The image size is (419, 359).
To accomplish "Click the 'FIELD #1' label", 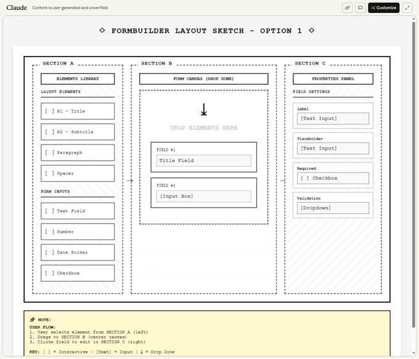I will point(166,150).
